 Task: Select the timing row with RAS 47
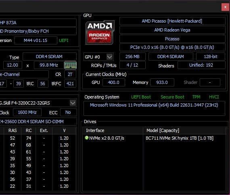pos(38,145)
